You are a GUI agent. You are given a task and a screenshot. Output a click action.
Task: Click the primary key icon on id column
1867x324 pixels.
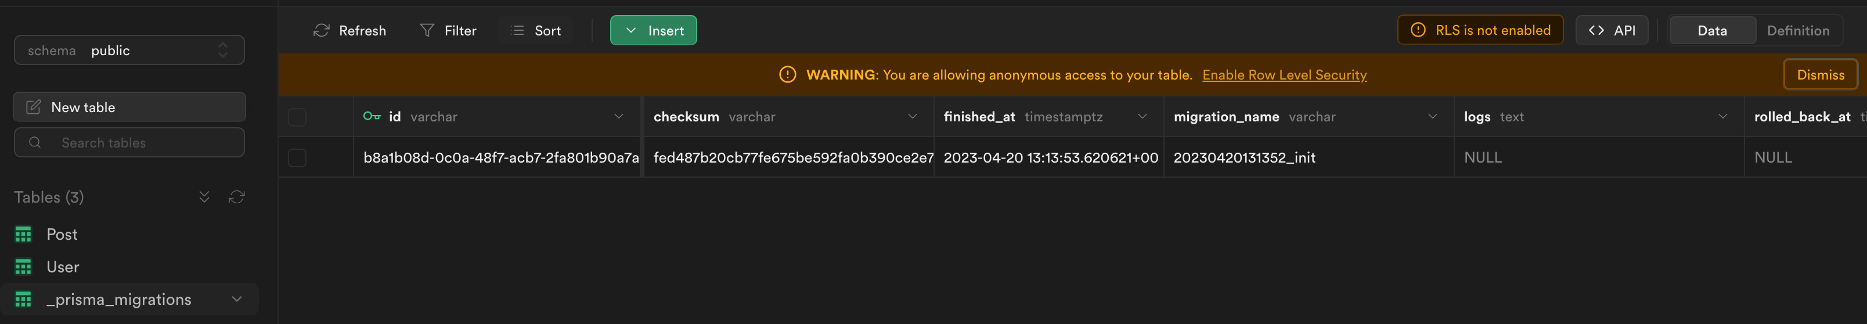[372, 117]
